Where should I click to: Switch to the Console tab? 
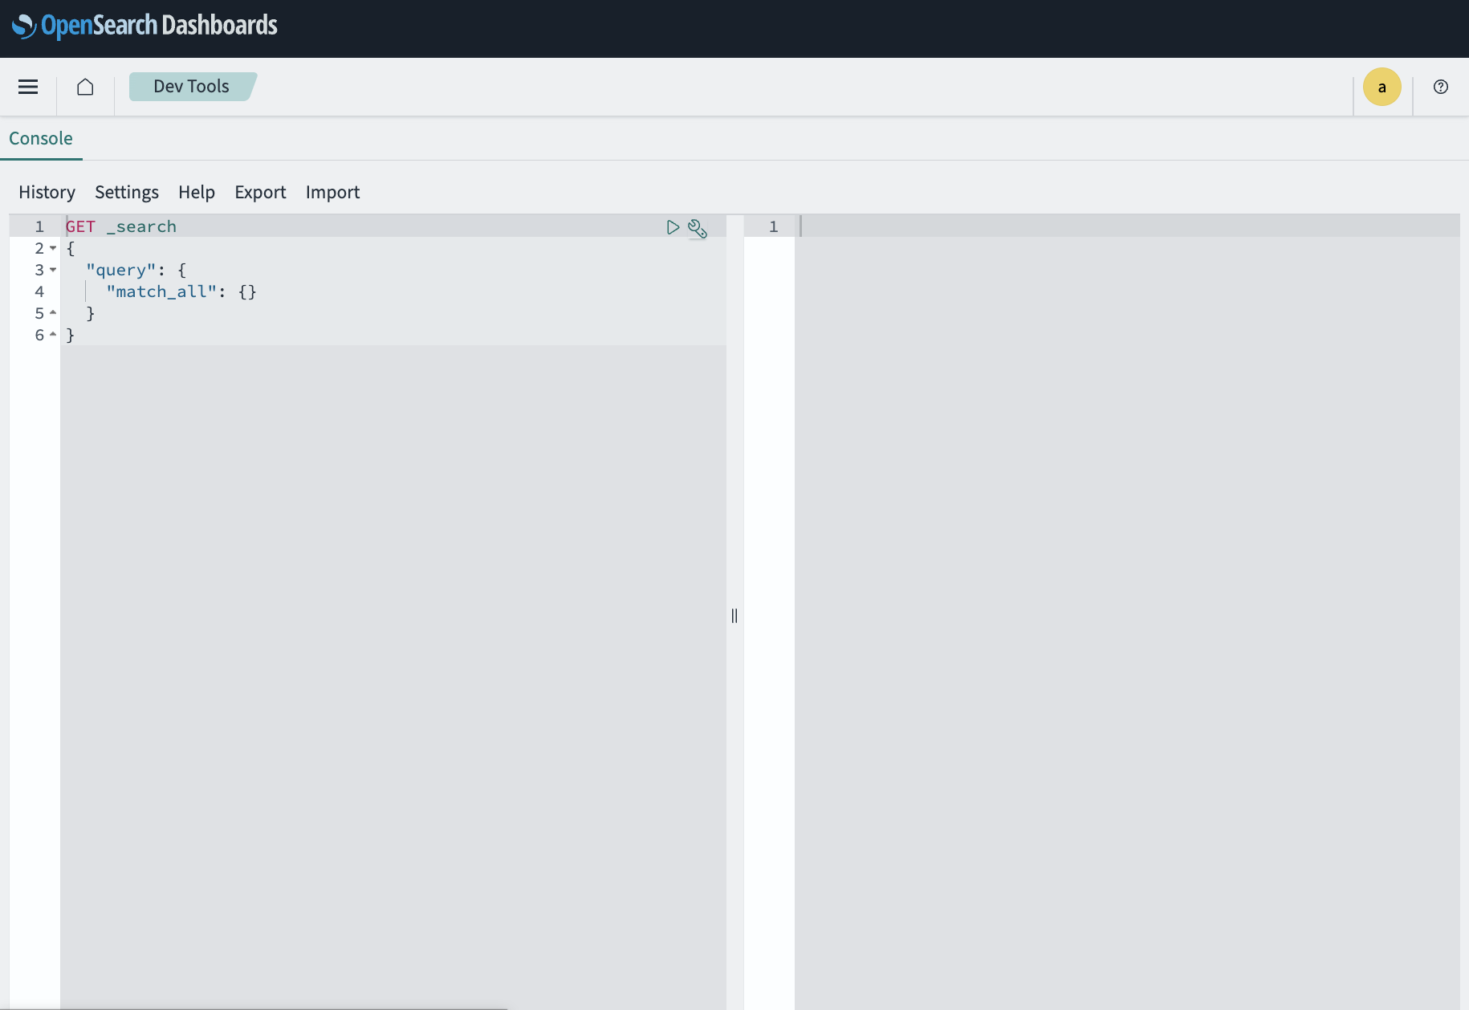tap(41, 138)
